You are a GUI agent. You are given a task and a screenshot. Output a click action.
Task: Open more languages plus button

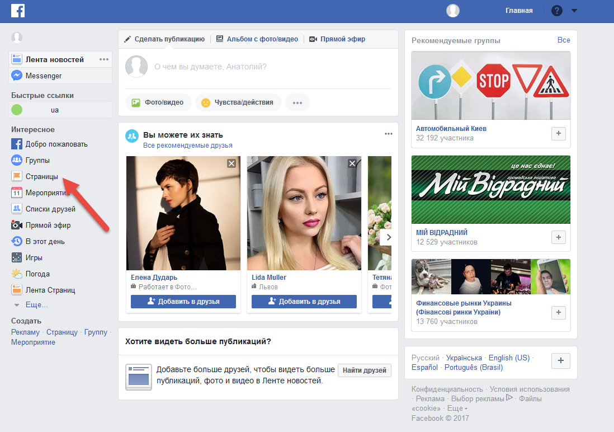click(x=561, y=361)
